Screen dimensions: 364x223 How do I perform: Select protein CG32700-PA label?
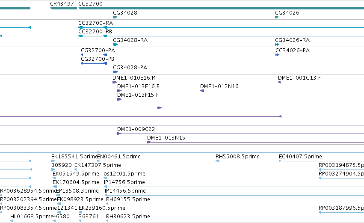(x=98, y=51)
